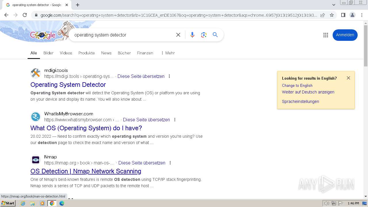Screen dimensions: 368x207
Task: Open the Chrome three-dot menu
Action: [x=362, y=15]
